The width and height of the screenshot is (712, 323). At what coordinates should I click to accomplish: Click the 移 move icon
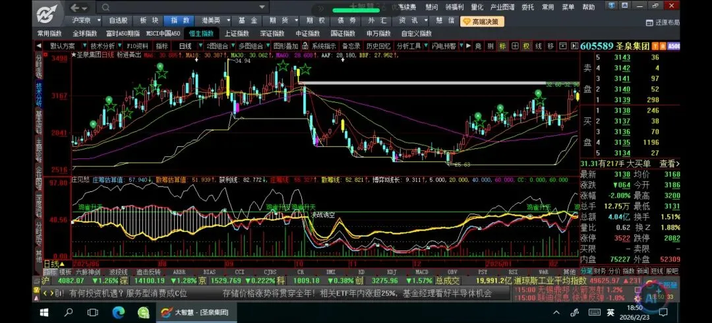click(x=550, y=46)
